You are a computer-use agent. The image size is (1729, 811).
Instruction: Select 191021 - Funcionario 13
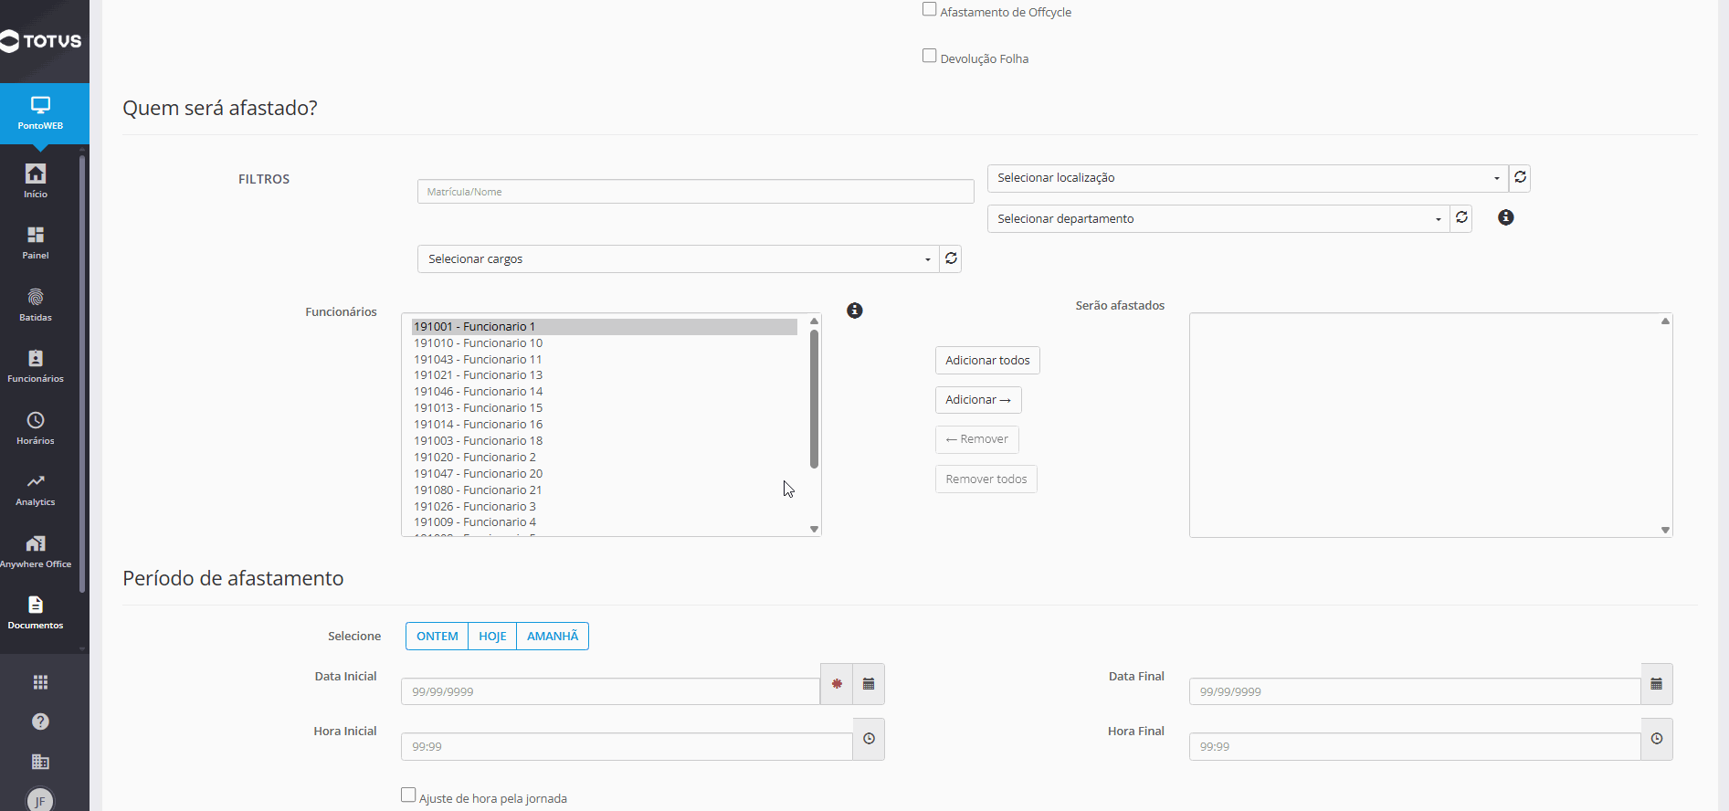(605, 375)
